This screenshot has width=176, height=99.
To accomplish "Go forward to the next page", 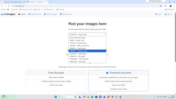I will pos(5,6).
